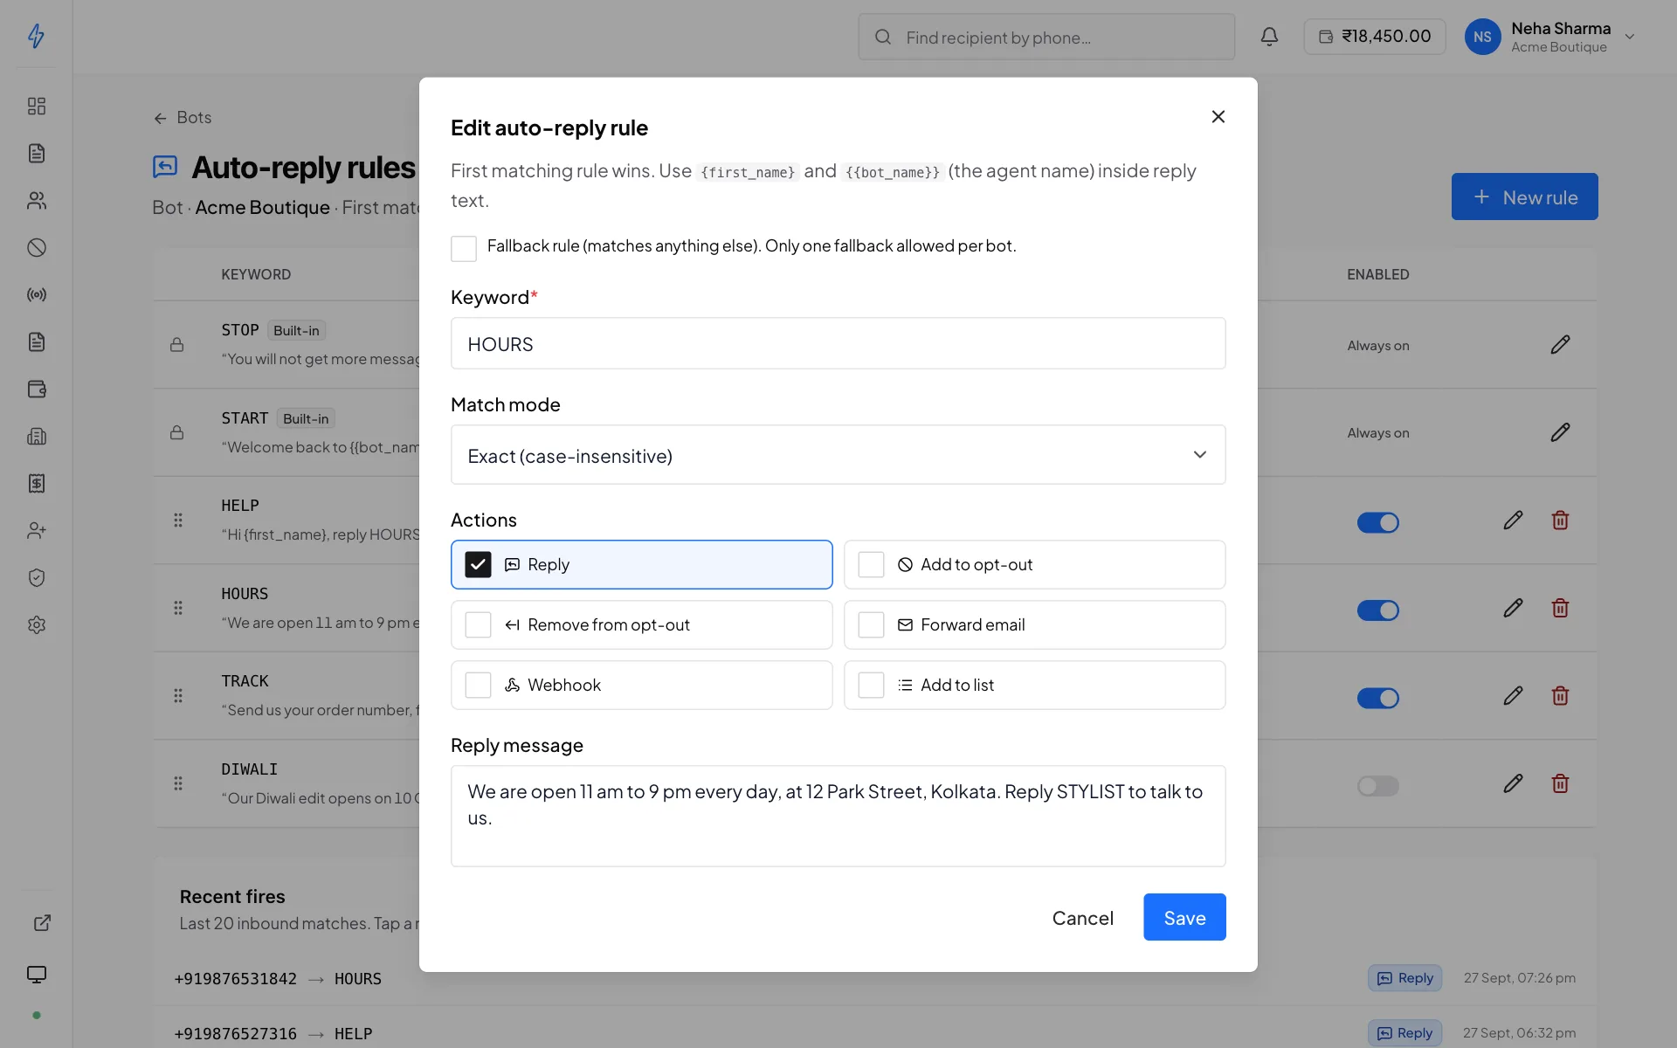This screenshot has height=1048, width=1677.
Task: Open the wallet icon in sidebar
Action: coord(36,389)
